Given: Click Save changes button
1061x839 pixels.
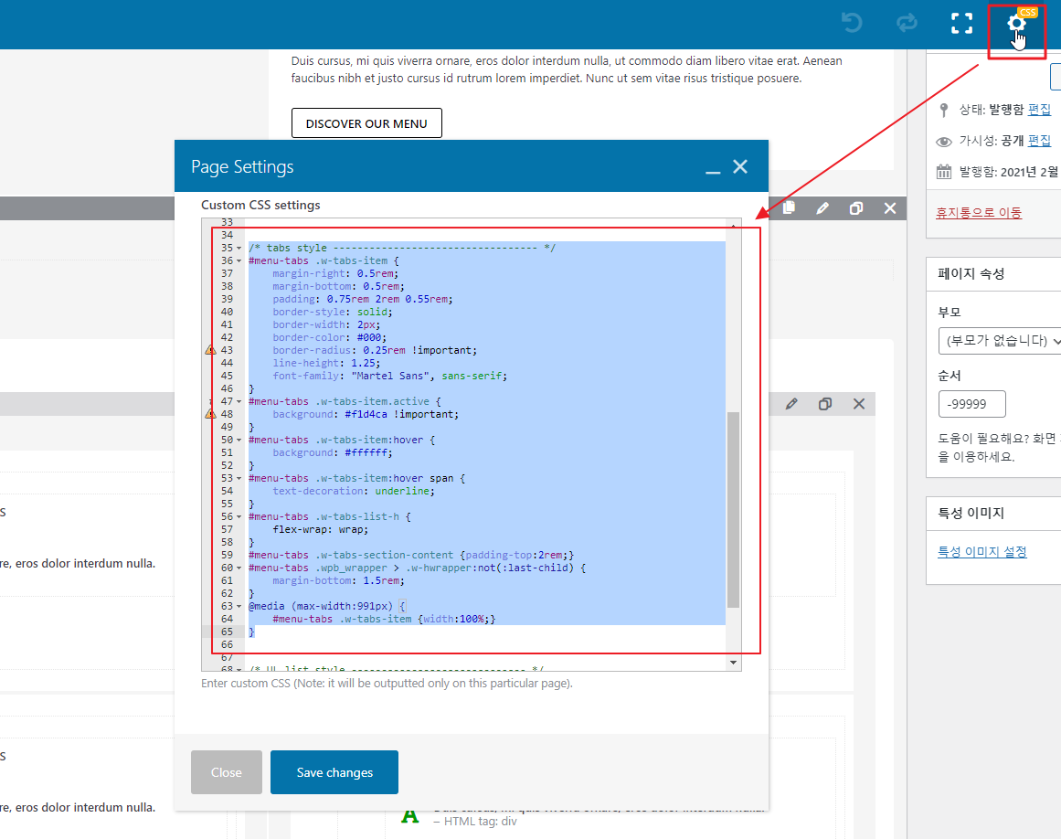Looking at the screenshot, I should [334, 772].
